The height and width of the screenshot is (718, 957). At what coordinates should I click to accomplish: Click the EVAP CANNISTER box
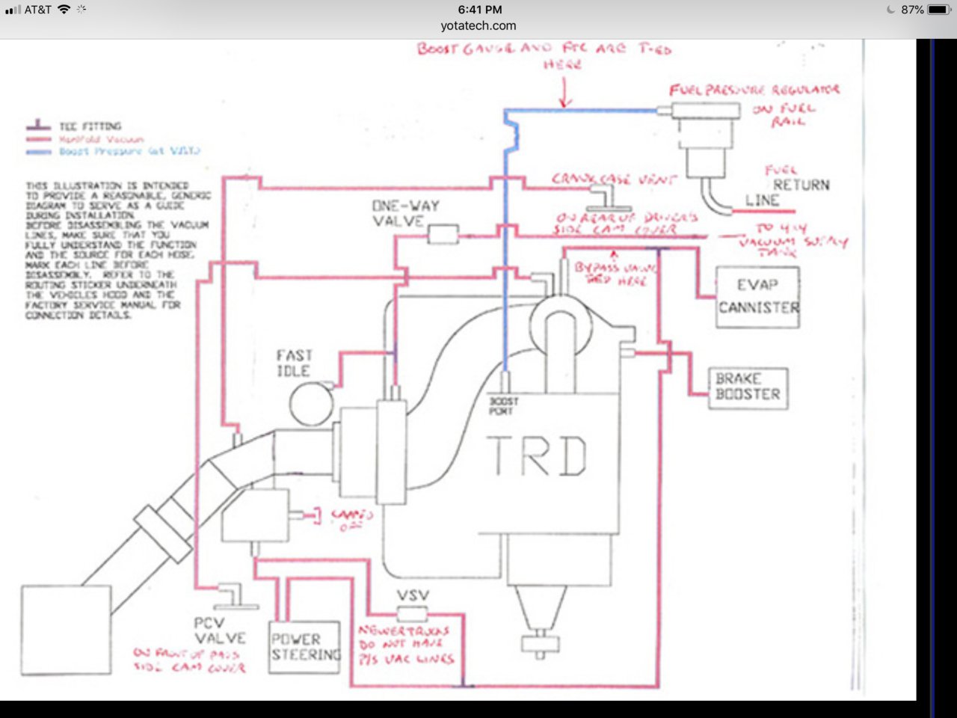[758, 297]
